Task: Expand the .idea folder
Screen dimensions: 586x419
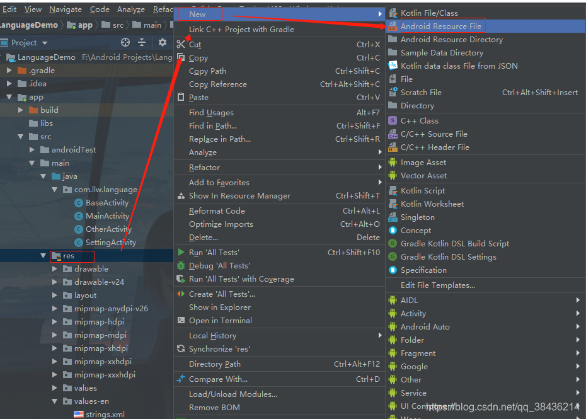Action: [x=9, y=83]
